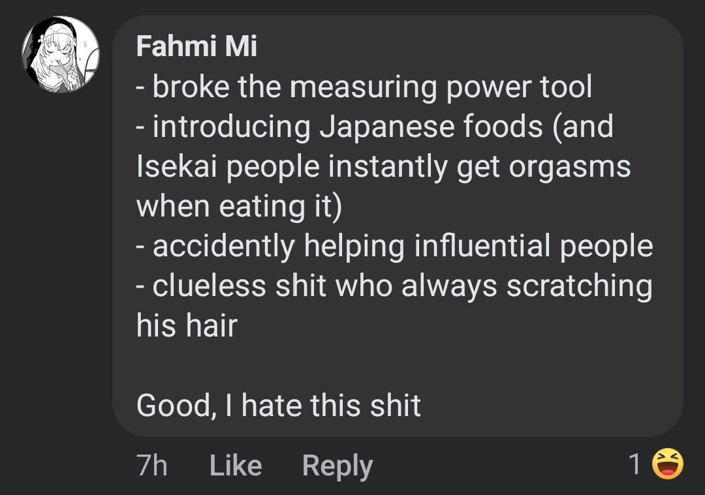Click the "his hair" text
The width and height of the screenshot is (705, 495).
186,325
